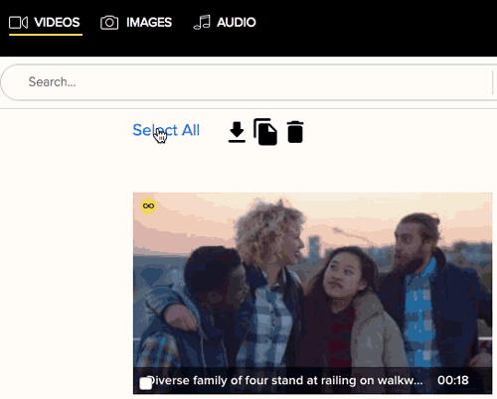Tick the checkbox on the family video

tap(145, 384)
